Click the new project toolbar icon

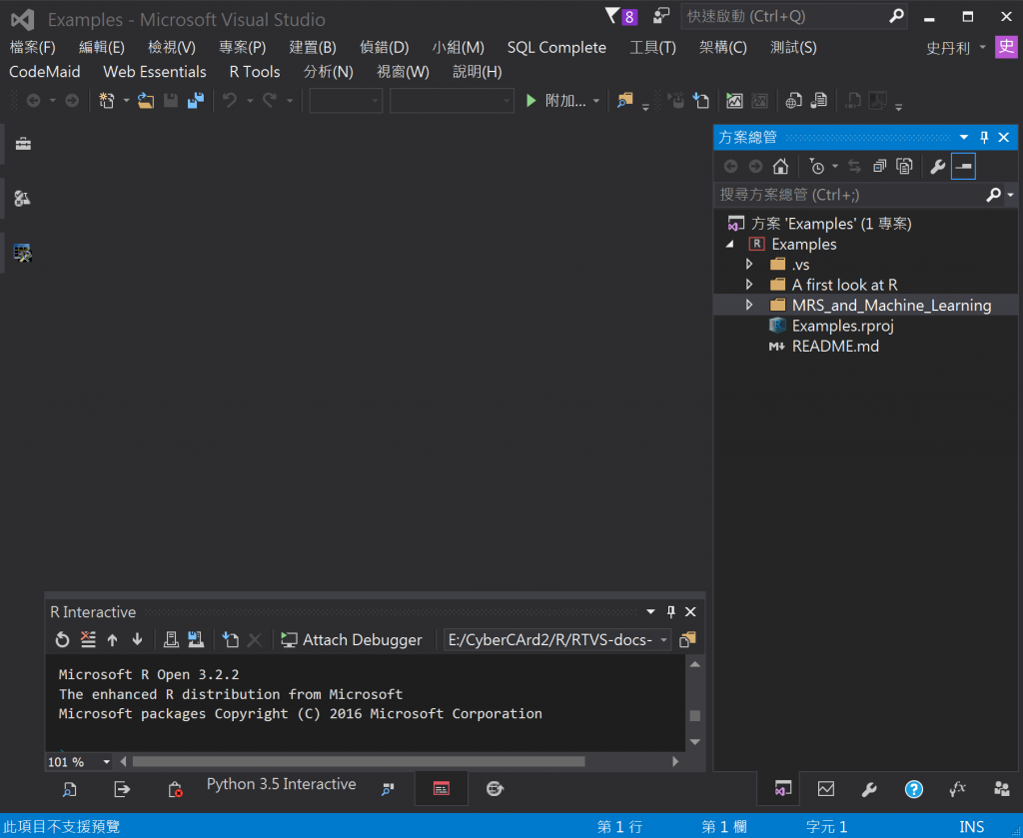coord(107,101)
